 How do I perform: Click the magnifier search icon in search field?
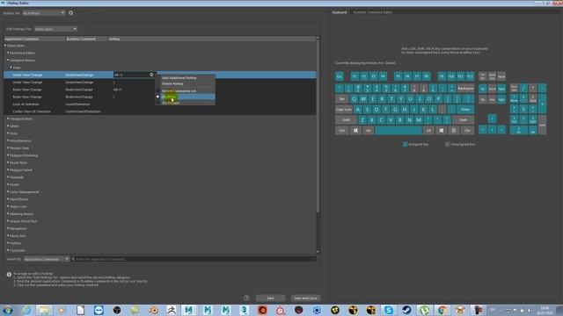click(73, 259)
